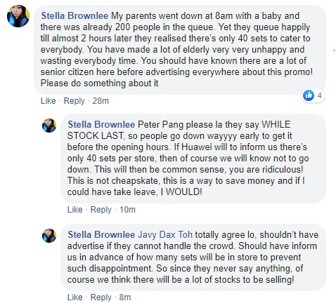Viewport: 336px width, 308px height.
Task: Open avatar beside the Peter Pang reply
Action: 49,126
